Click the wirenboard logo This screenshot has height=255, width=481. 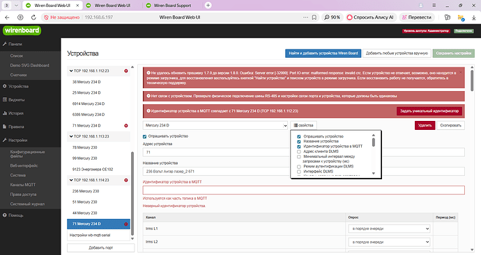[22, 31]
